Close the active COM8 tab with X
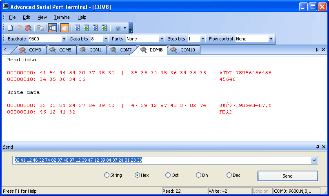329x196 pixels. click(x=323, y=50)
